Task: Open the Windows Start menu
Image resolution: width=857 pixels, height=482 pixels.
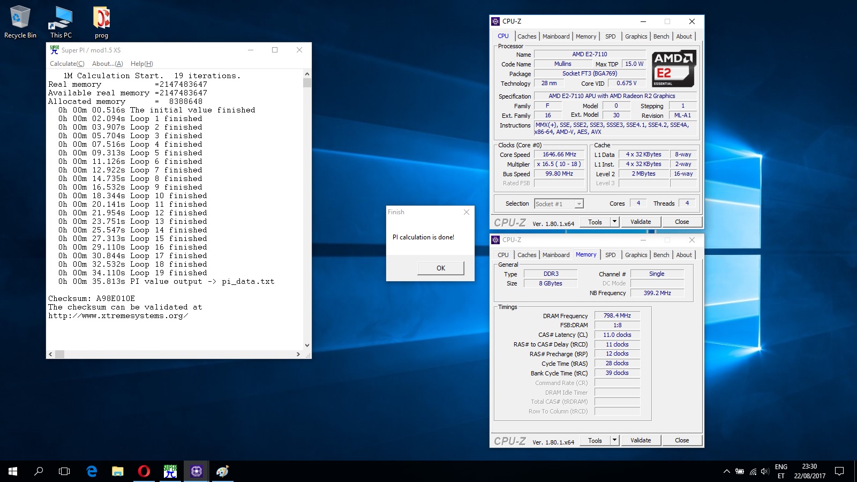Action: [13, 471]
